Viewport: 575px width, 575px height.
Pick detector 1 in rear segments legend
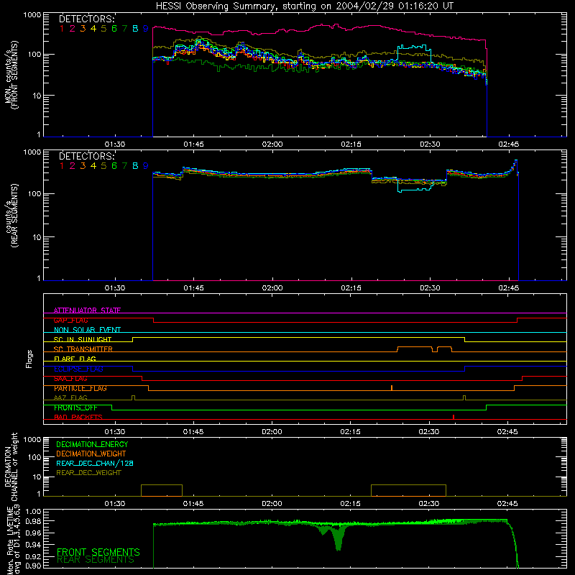[62, 166]
